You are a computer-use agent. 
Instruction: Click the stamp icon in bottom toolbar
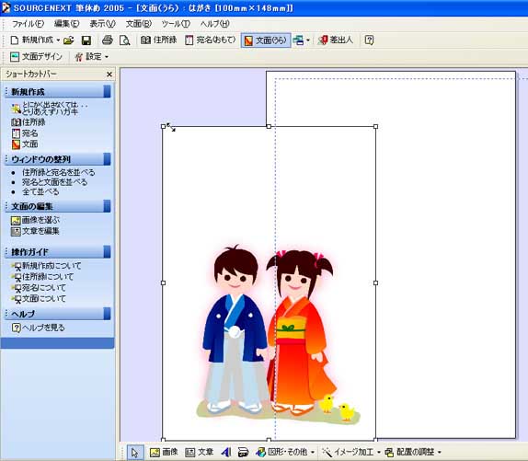[x=243, y=452]
